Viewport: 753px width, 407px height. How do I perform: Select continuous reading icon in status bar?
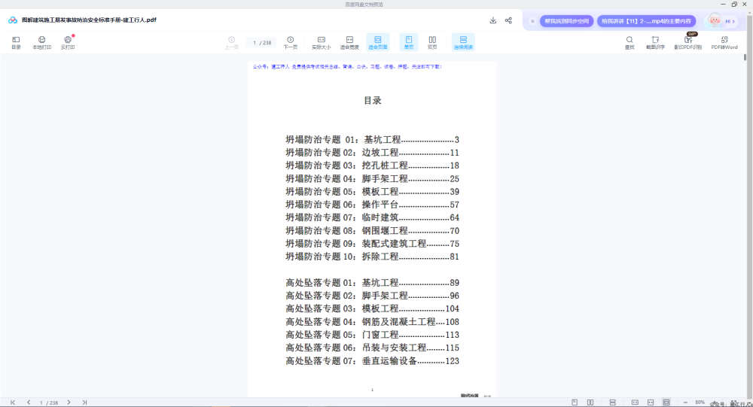[x=612, y=402]
